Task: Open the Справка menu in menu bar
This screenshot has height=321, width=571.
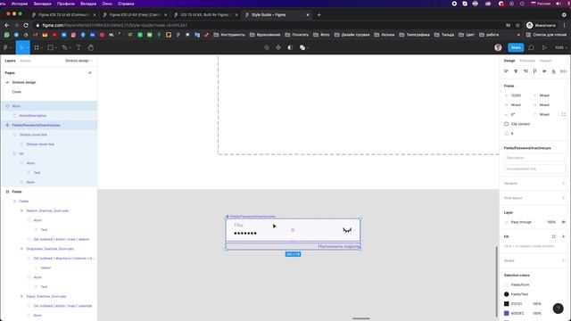Action: 126,4
